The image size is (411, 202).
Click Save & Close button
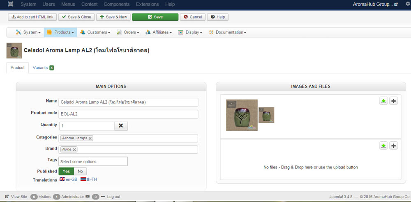pos(76,17)
